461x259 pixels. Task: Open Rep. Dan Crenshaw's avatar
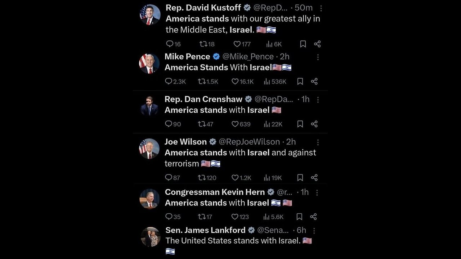[x=149, y=106]
